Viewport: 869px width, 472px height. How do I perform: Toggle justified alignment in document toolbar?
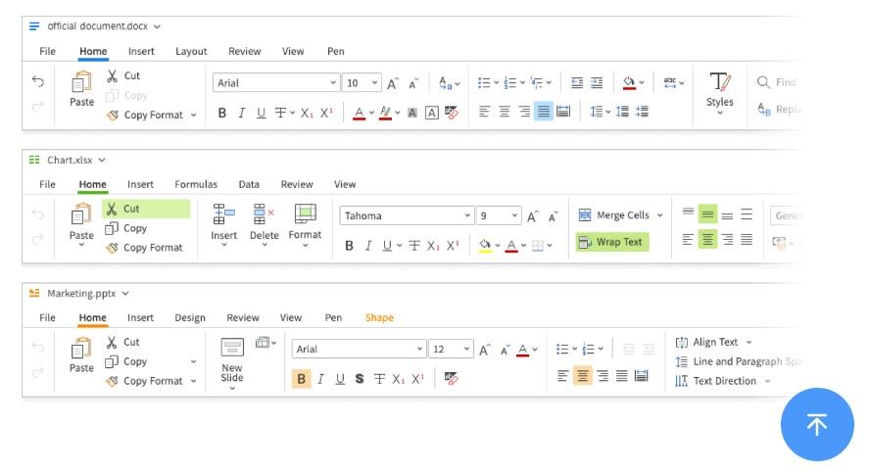(x=544, y=112)
